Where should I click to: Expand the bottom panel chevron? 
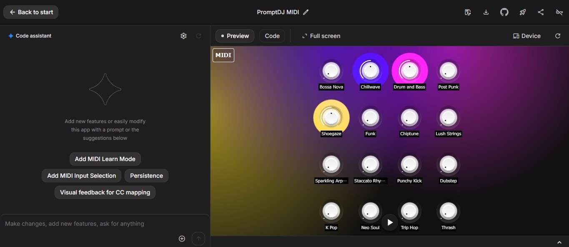tap(559, 242)
